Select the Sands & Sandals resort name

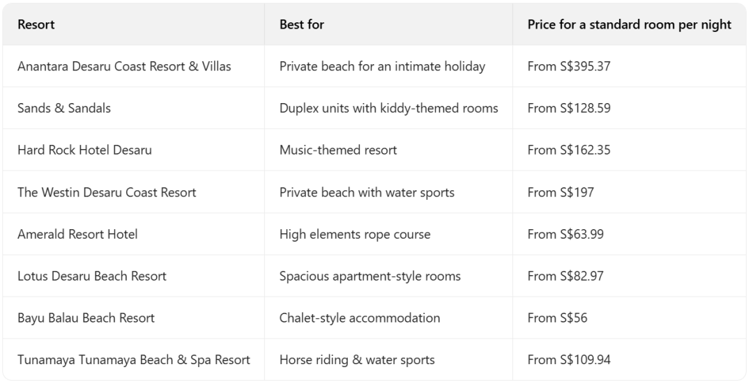[x=64, y=109]
